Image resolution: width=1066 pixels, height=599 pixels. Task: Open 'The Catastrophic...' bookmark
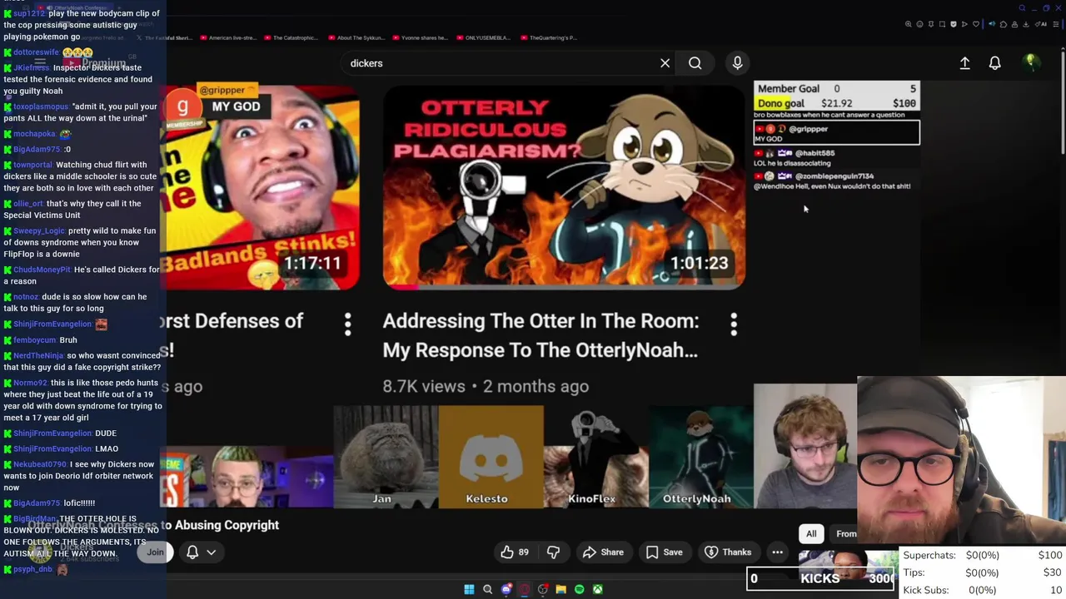click(x=291, y=37)
